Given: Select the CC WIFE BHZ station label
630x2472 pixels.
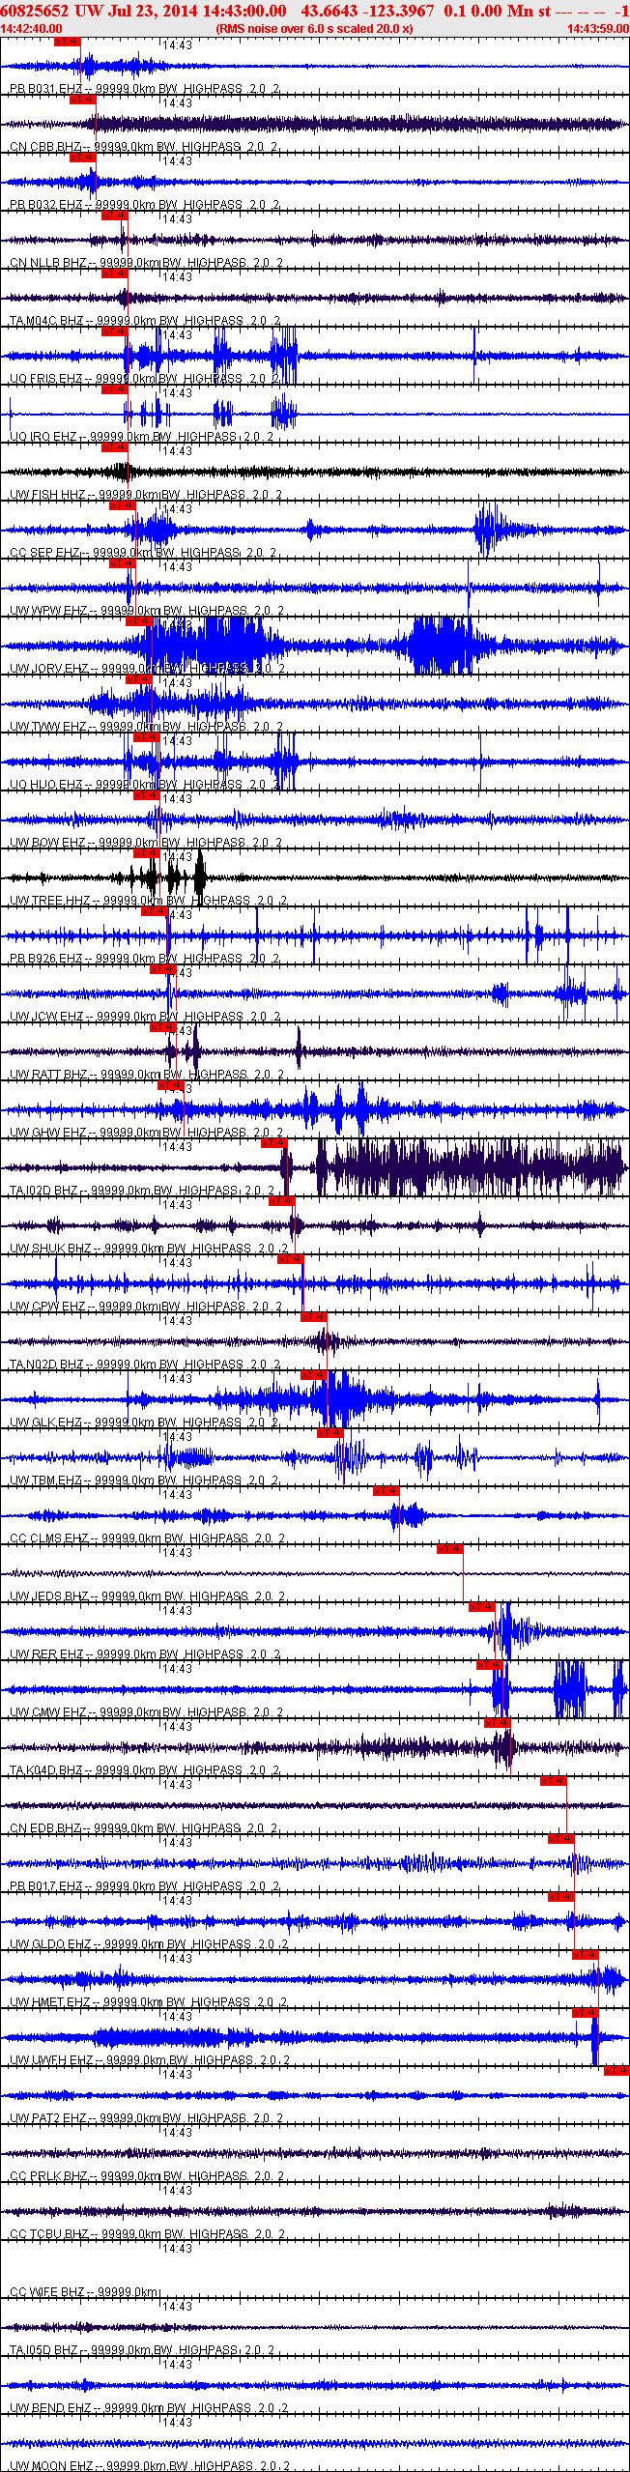Looking at the screenshot, I should pyautogui.click(x=85, y=2292).
